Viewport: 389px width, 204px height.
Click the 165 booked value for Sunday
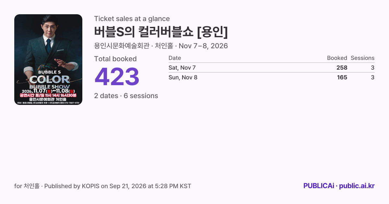pyautogui.click(x=342, y=77)
